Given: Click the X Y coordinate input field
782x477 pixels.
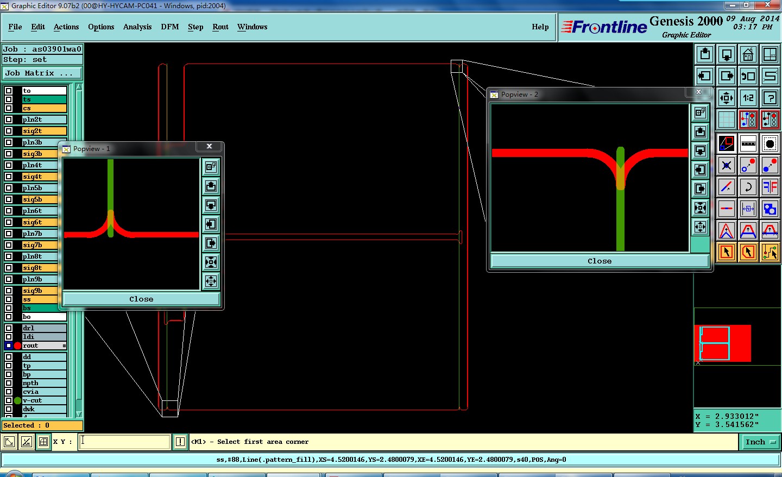Looking at the screenshot, I should click(124, 442).
